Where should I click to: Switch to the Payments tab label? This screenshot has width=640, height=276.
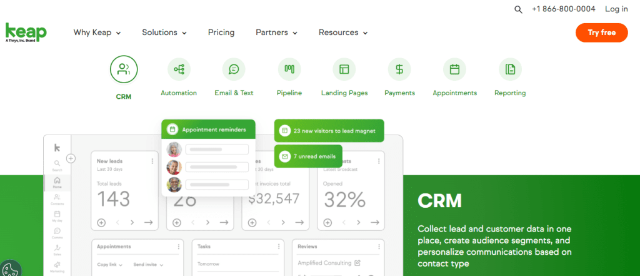coord(399,93)
